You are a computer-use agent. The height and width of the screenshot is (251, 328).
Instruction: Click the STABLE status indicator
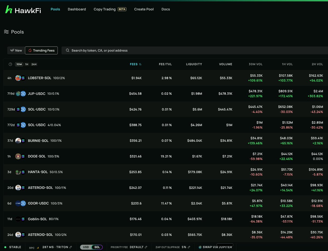(x=13, y=247)
